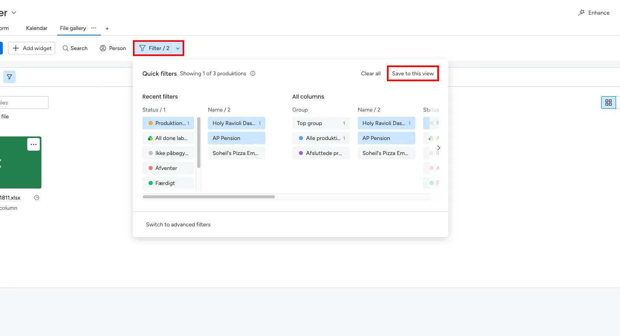
Task: Click info icon next to produktions count
Action: pyautogui.click(x=253, y=73)
